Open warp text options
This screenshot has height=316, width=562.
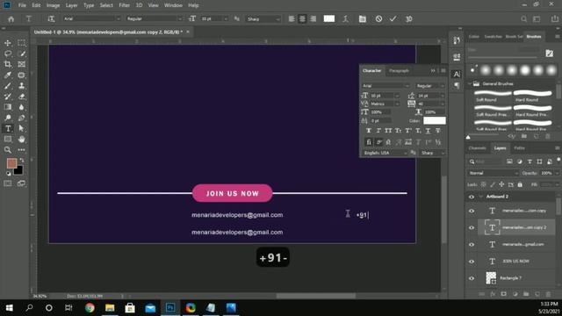coord(345,19)
